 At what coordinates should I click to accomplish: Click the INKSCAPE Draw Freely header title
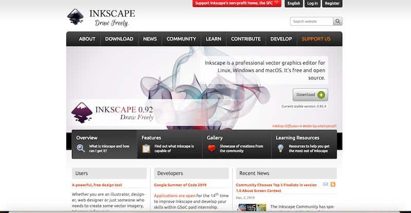pyautogui.click(x=112, y=18)
